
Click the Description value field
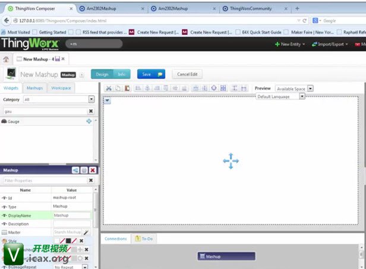(72, 224)
